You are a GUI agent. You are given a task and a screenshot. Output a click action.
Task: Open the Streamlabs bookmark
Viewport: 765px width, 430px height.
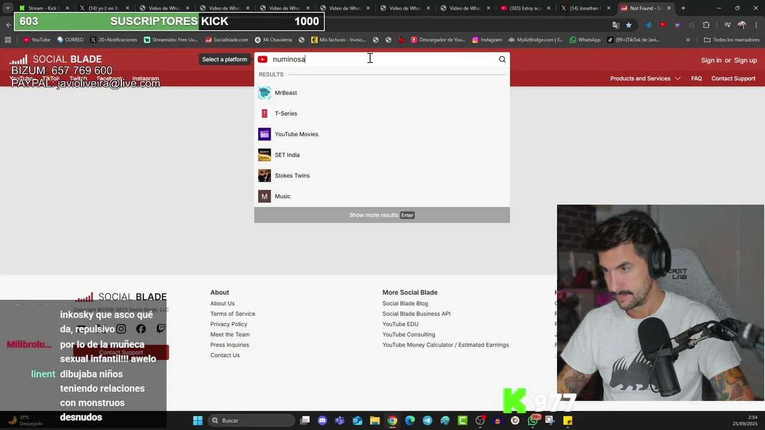[x=171, y=40]
